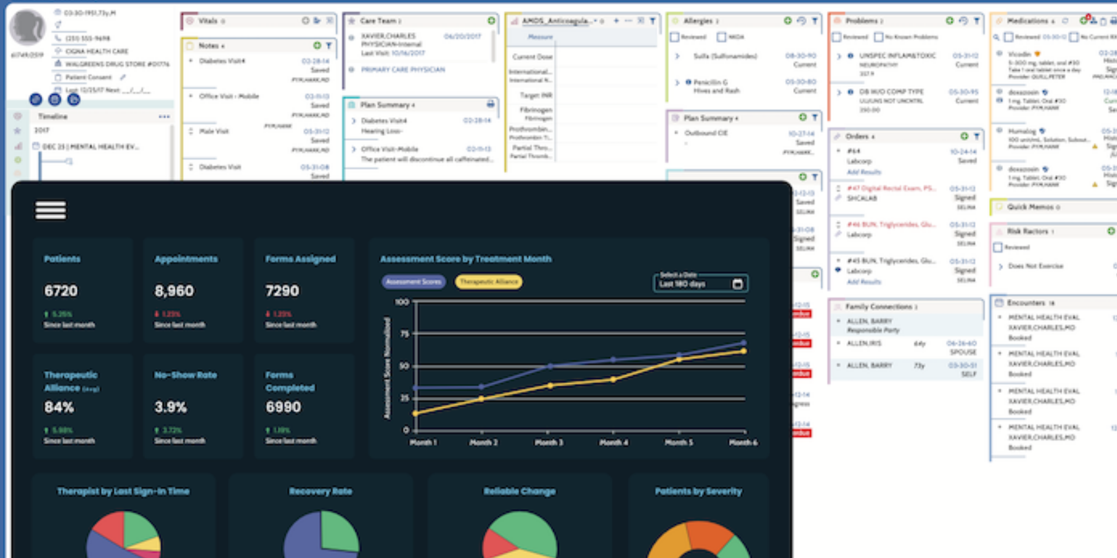The image size is (1117, 558).
Task: Open the dashboard hamburger menu
Action: [x=50, y=210]
